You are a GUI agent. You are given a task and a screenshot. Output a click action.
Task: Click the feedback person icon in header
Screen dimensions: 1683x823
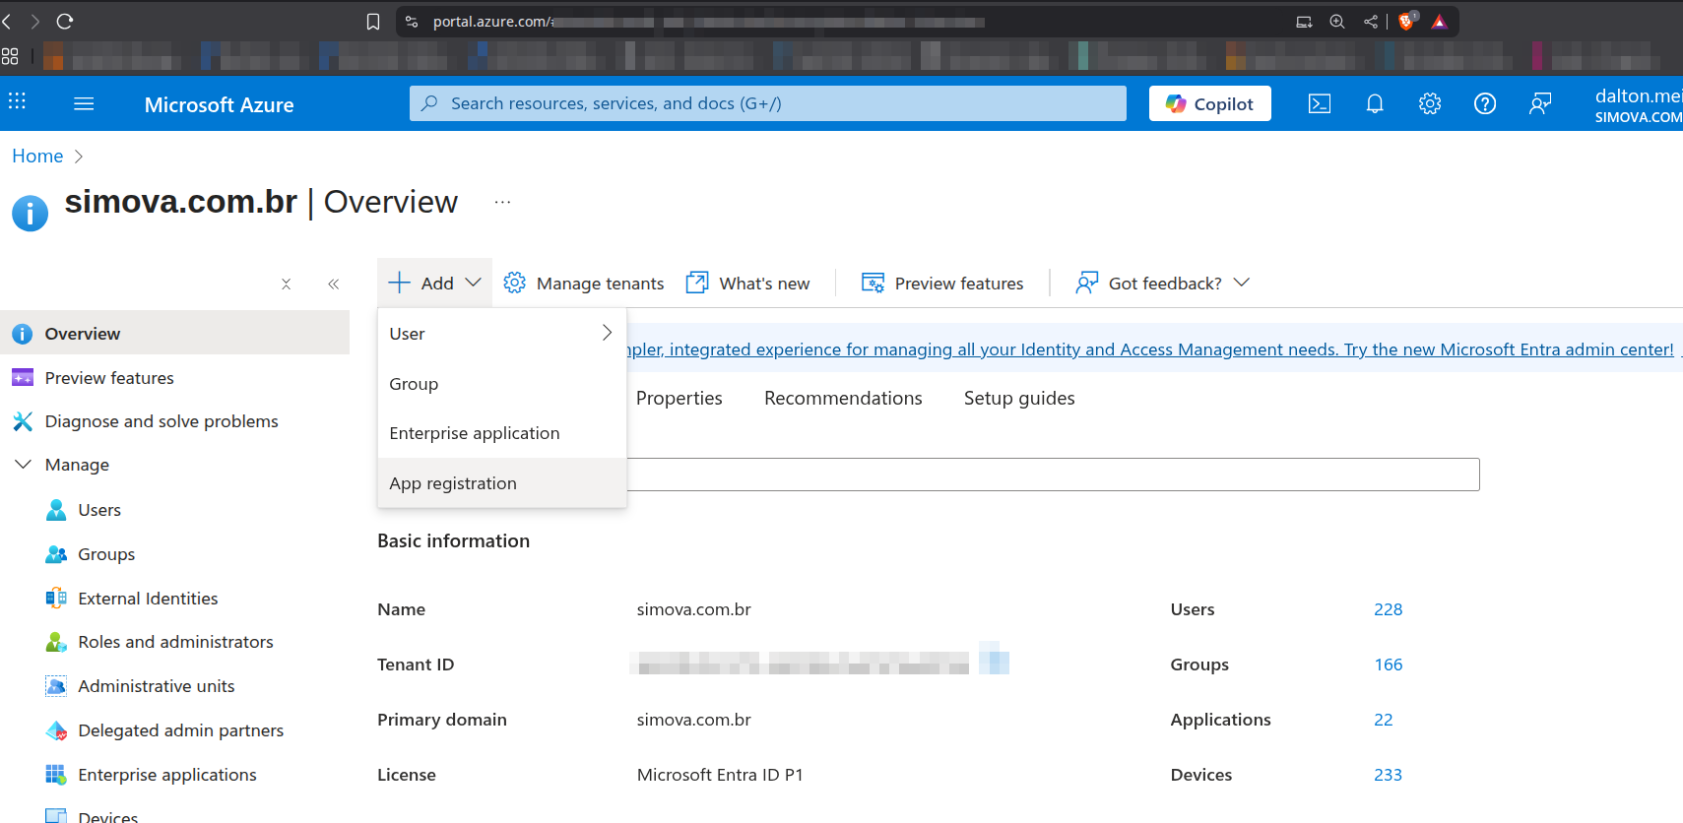click(x=1540, y=103)
